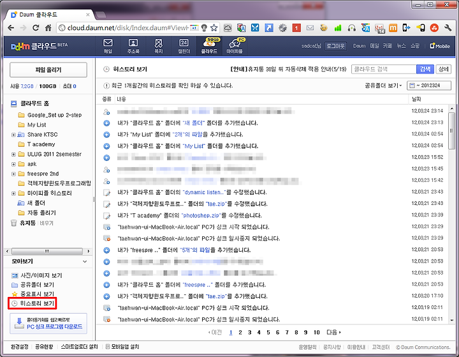This screenshot has height=357, width=459.
Task: Open 모바일앱 설치 in footer
Action: (x=122, y=347)
